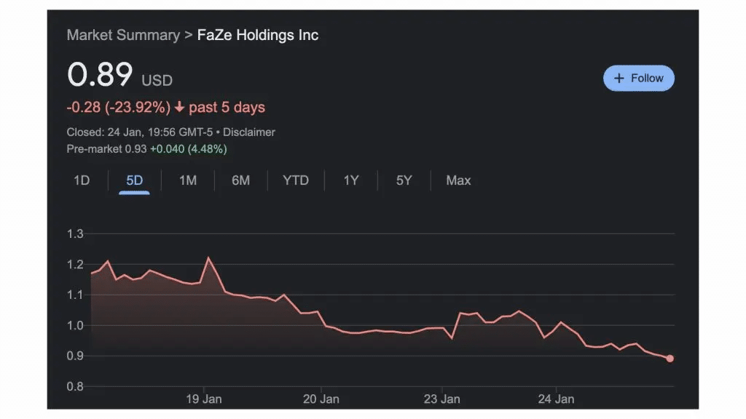The image size is (746, 419).
Task: Click the pre-market +0.040 (4.48%) value
Action: pyautogui.click(x=189, y=149)
